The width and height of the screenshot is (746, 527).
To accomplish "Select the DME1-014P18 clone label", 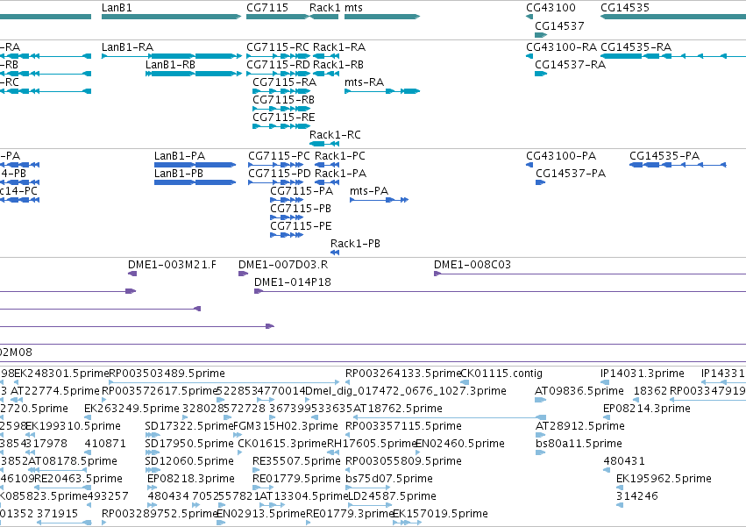I will (x=293, y=282).
